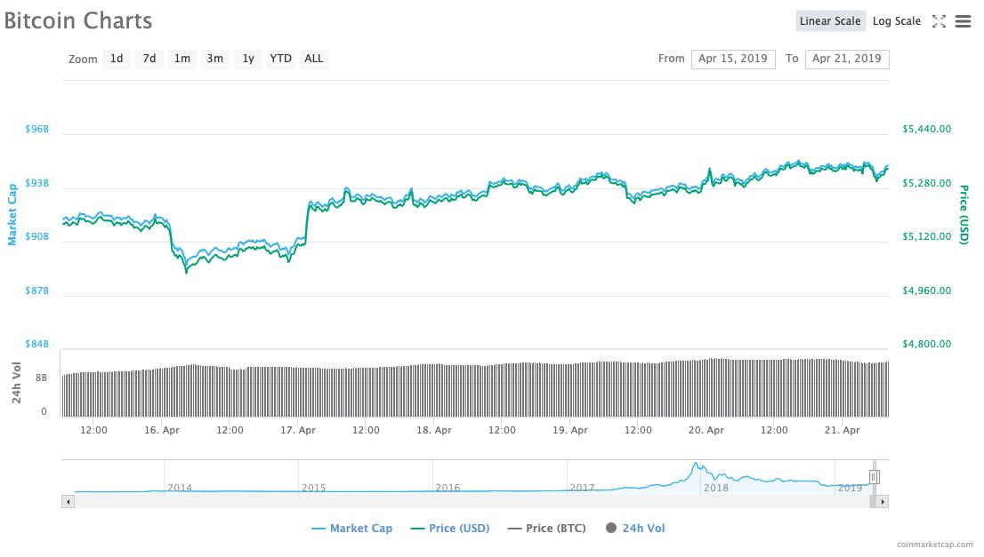The width and height of the screenshot is (984, 557).
Task: Toggle Price (BTC) series in legend
Action: pyautogui.click(x=546, y=529)
